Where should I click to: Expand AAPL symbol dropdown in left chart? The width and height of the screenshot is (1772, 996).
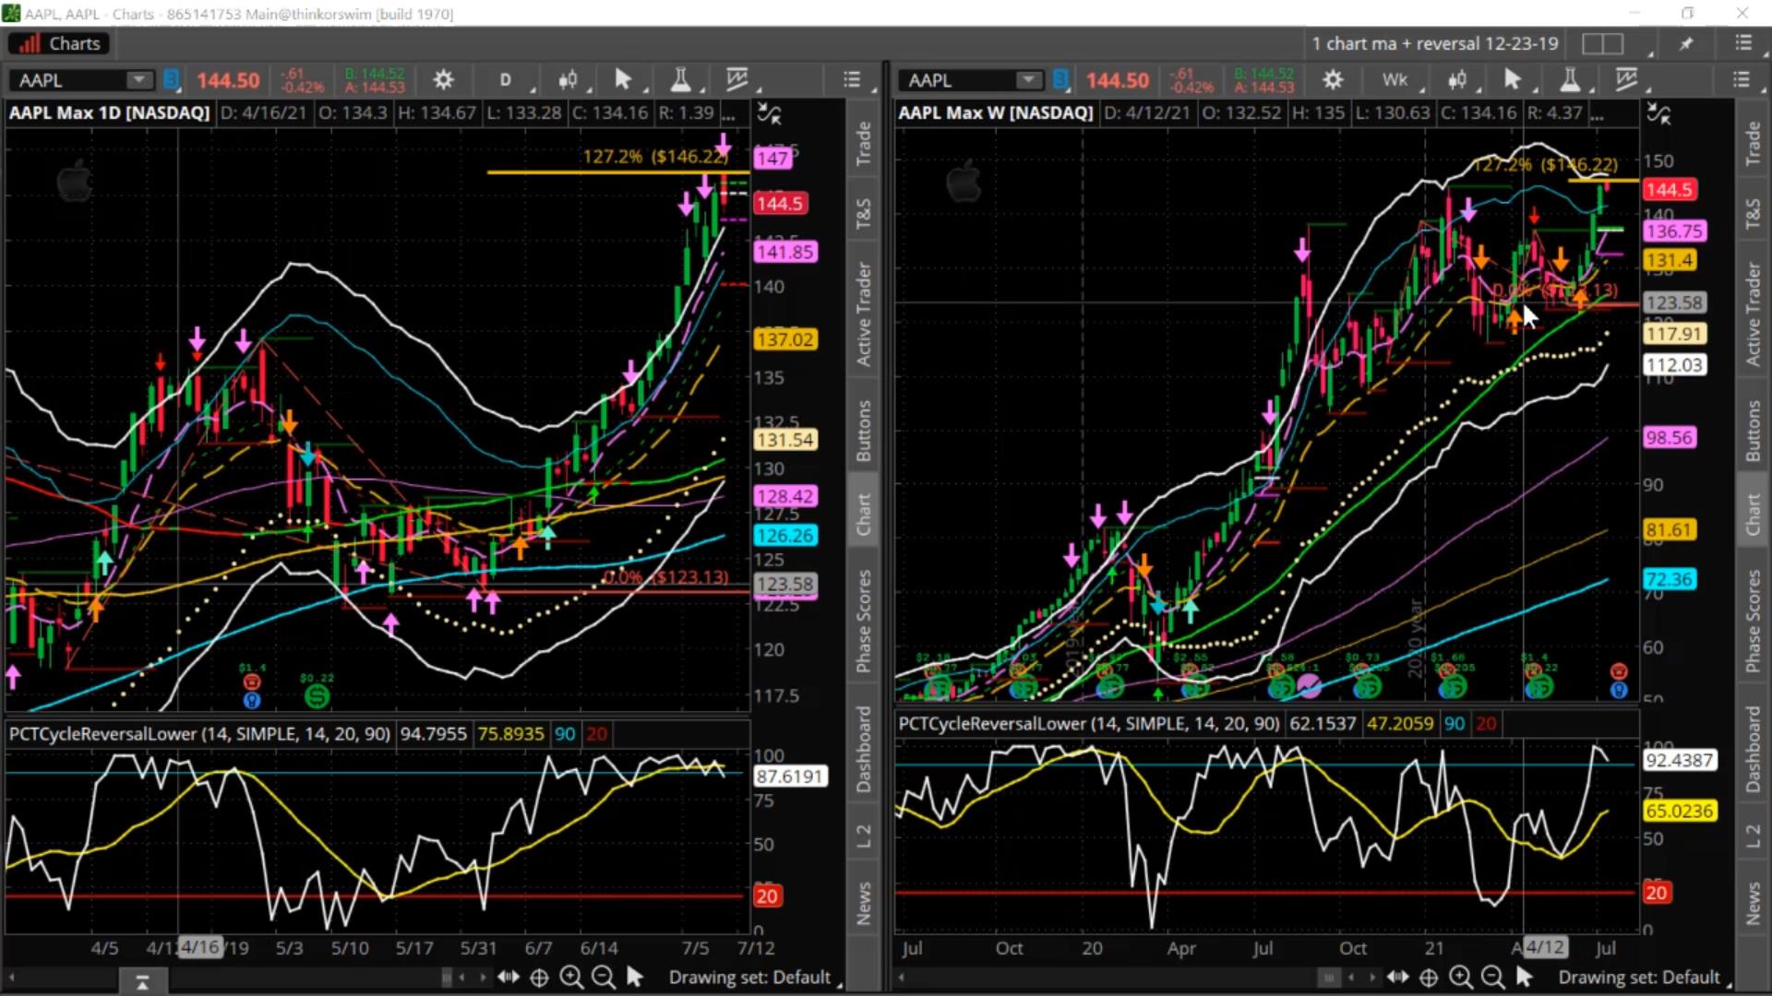click(x=139, y=80)
